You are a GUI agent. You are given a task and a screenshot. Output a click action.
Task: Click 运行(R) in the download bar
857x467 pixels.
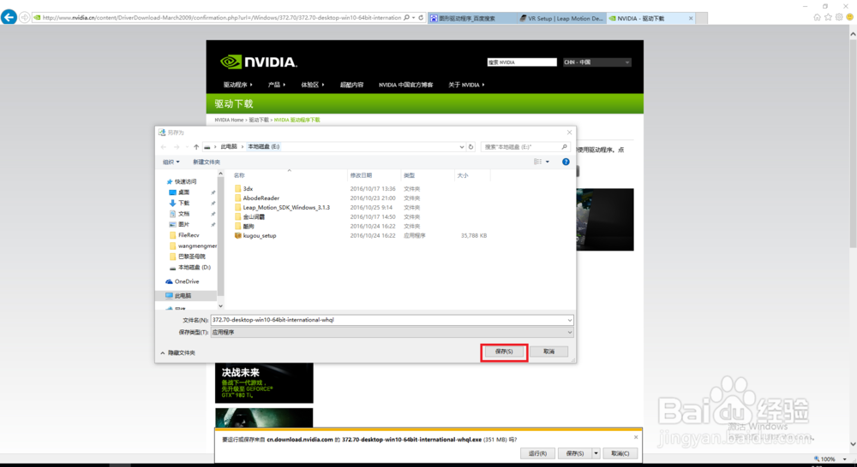[x=538, y=453]
